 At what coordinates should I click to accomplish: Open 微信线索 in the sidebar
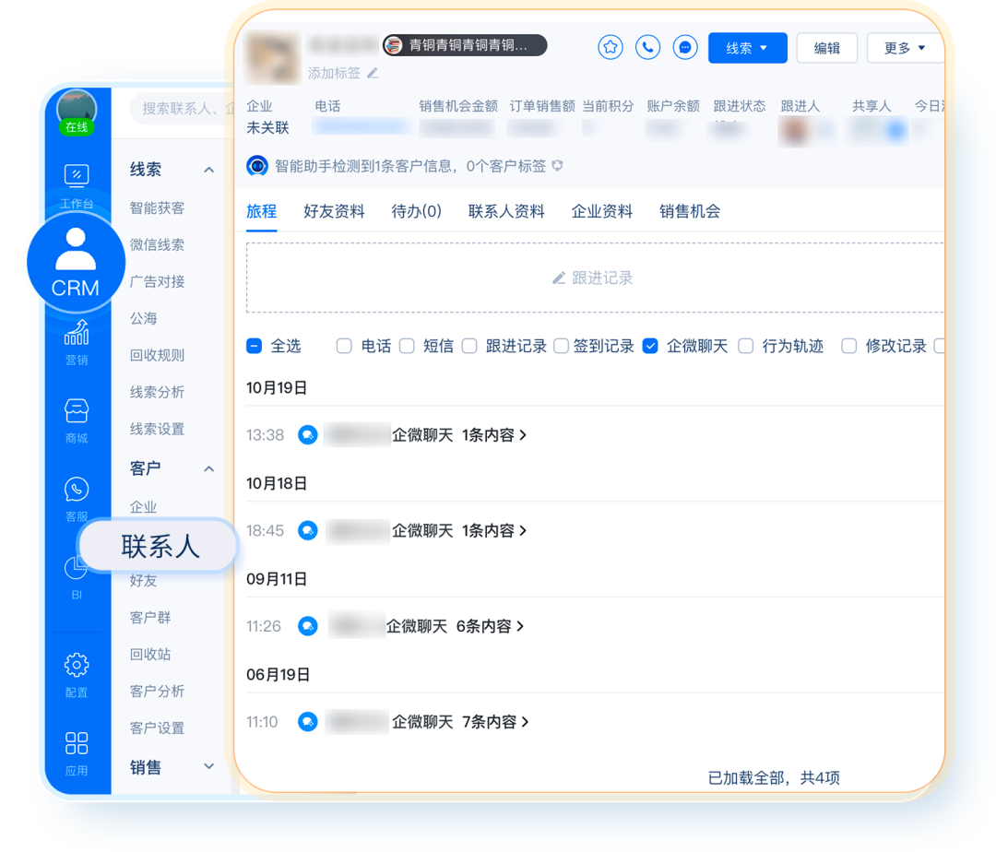pos(157,244)
